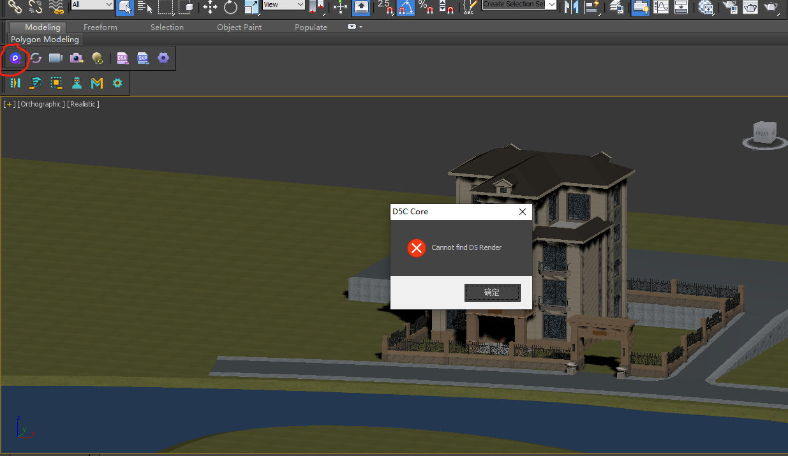788x456 pixels.
Task: Click the Polygon Modeling panel label
Action: pos(45,40)
